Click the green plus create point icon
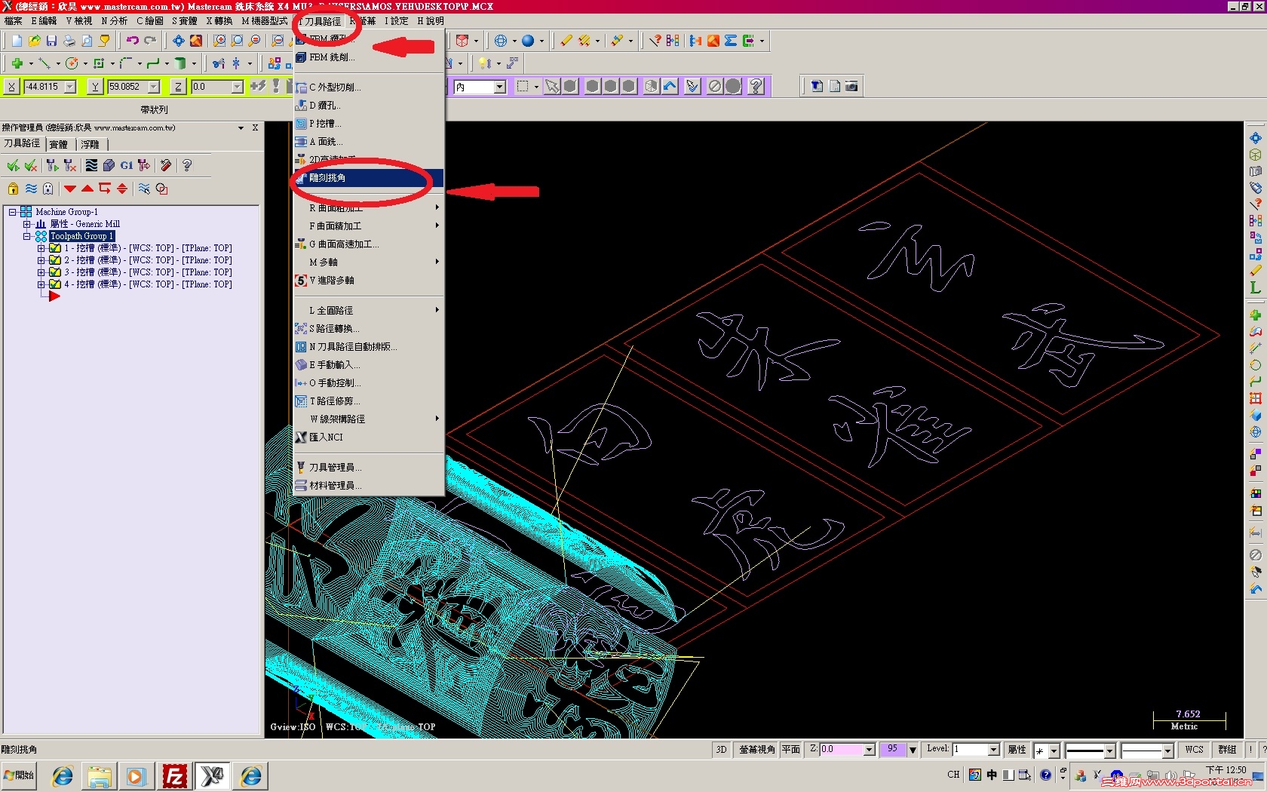 [17, 63]
